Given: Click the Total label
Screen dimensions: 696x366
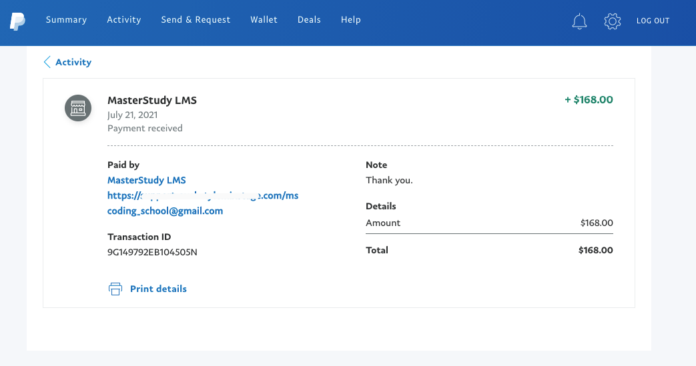Looking at the screenshot, I should [377, 250].
